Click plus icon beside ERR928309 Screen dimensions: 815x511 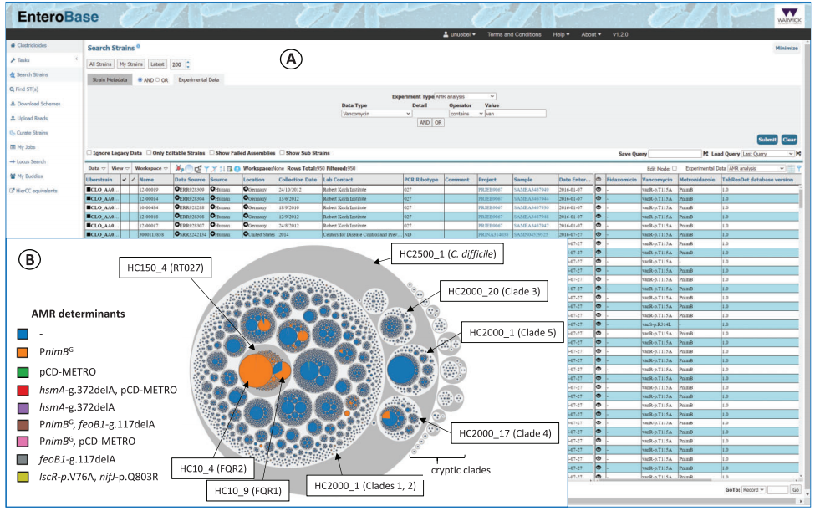click(177, 190)
